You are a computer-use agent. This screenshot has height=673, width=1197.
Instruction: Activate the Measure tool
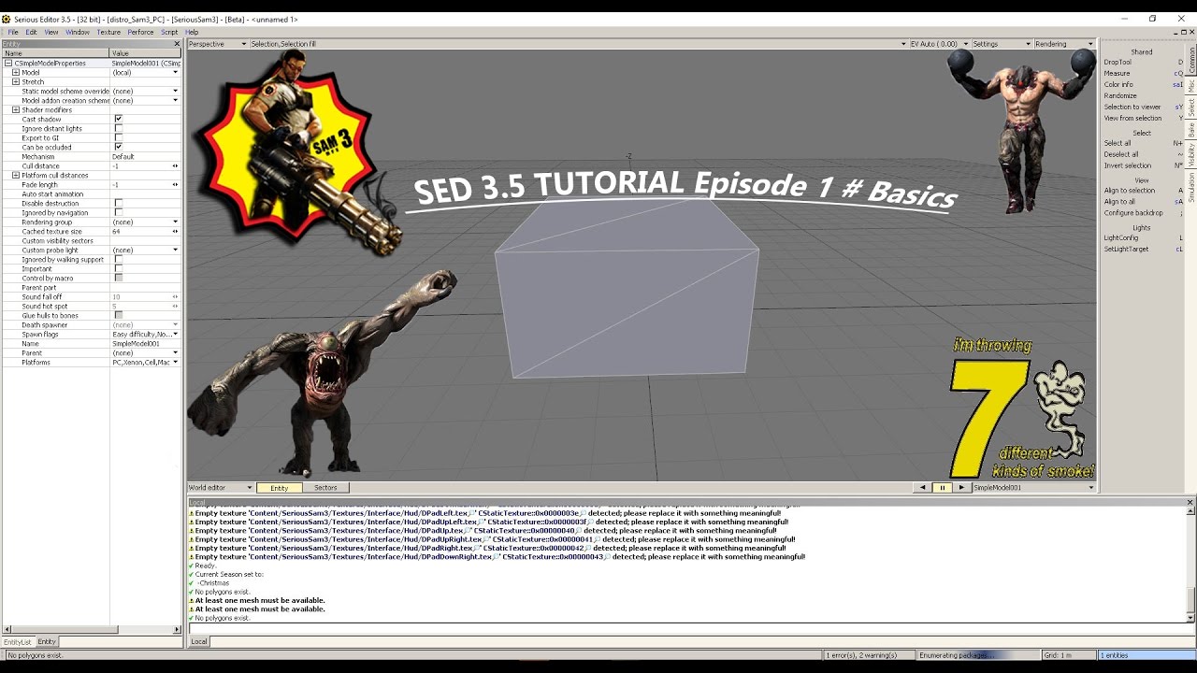pos(1117,73)
